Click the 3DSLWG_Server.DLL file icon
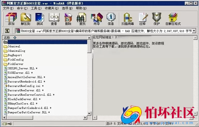The width and height of the screenshot is (199, 127). click(x=6, y=68)
